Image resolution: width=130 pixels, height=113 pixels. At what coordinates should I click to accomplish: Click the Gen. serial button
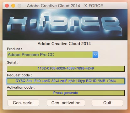(23, 103)
